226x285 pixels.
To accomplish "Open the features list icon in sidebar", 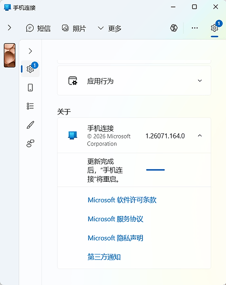I will [x=30, y=106].
